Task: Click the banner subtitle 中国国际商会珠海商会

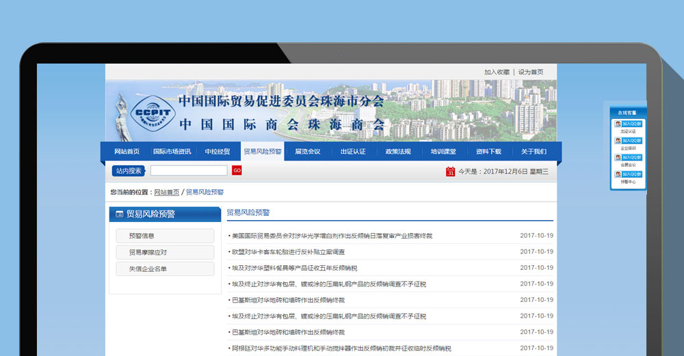Action: pyautogui.click(x=282, y=124)
